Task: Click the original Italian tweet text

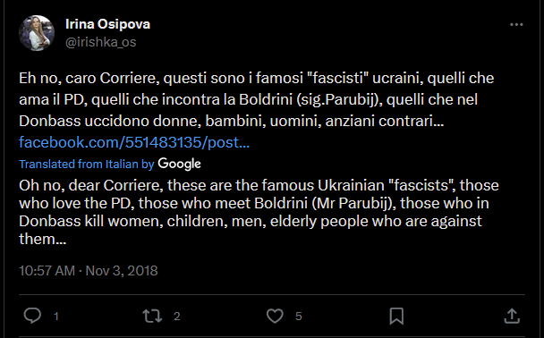Action: (257, 99)
